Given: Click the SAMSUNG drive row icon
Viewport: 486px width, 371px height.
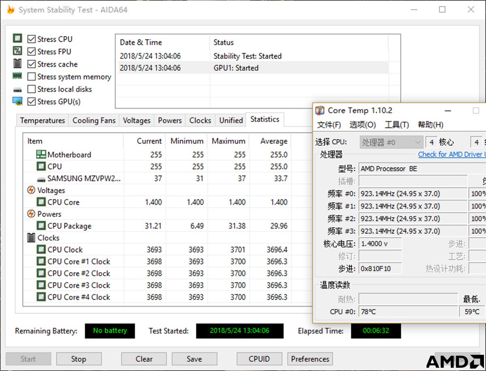Looking at the screenshot, I should [x=41, y=179].
